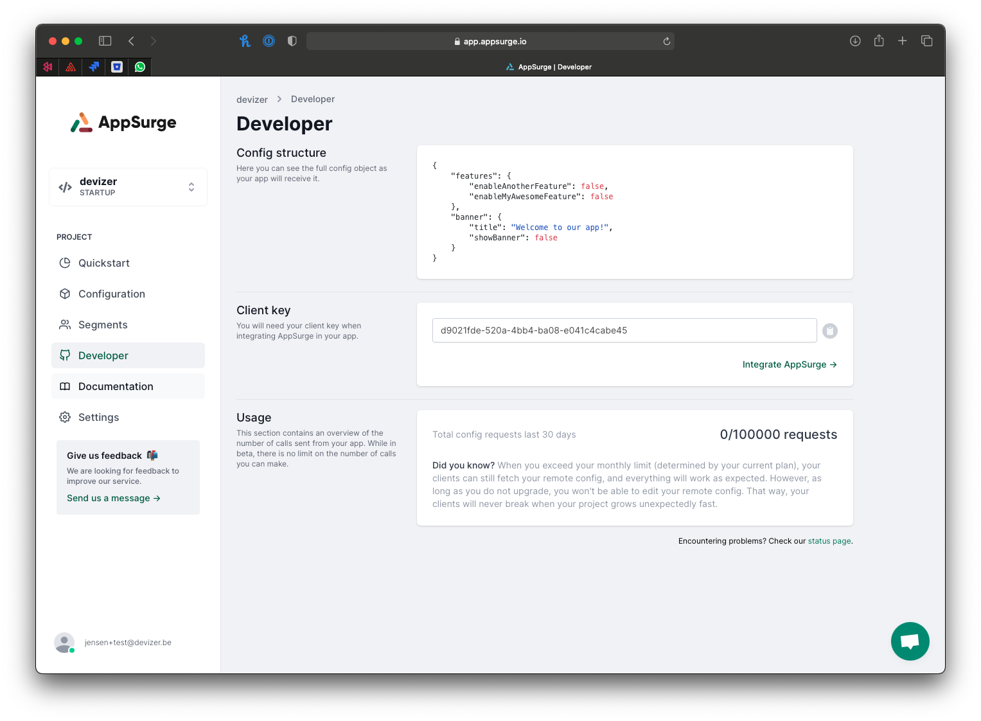
Task: Open Documentation in the sidebar
Action: (x=128, y=386)
